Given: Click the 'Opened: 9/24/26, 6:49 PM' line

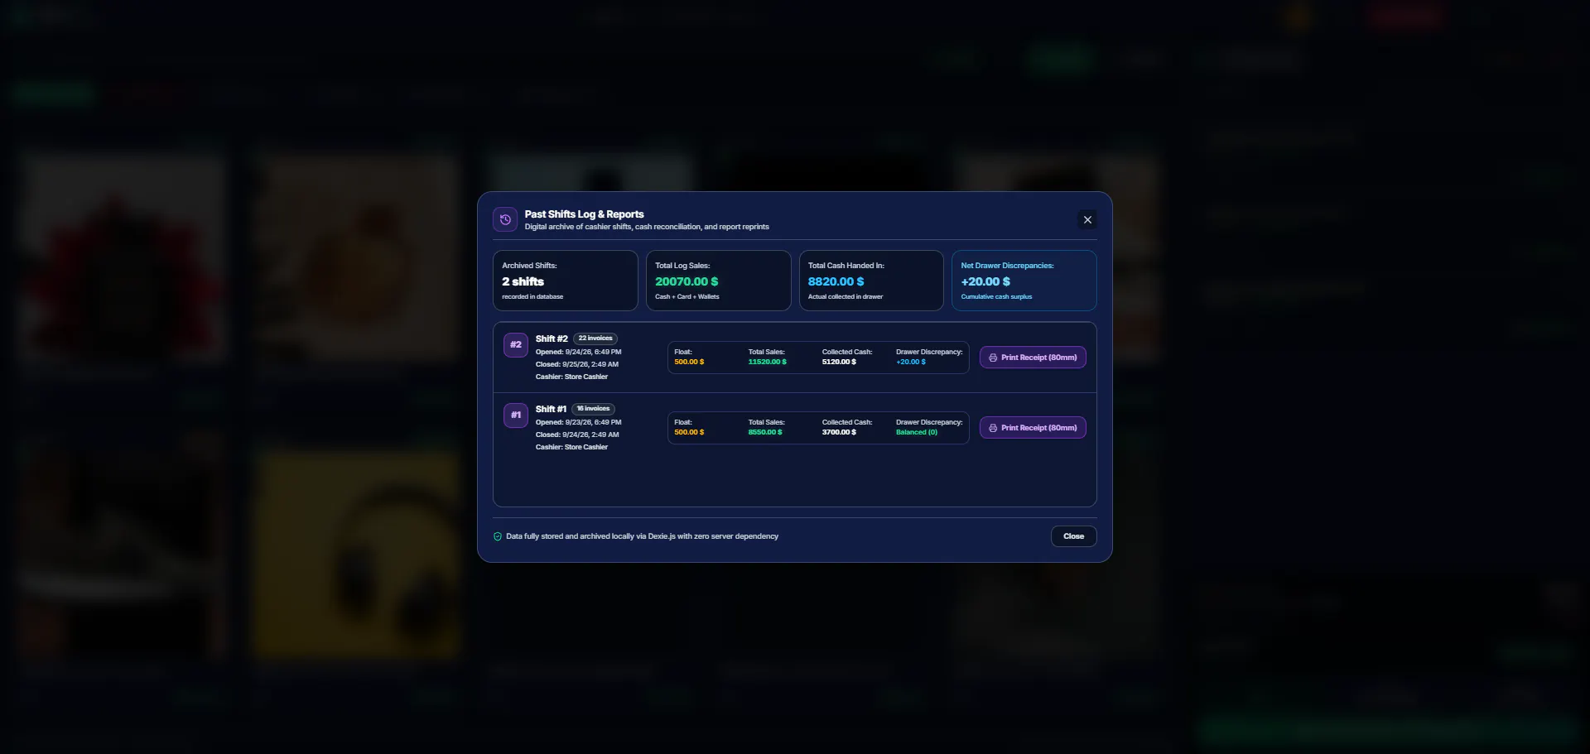Looking at the screenshot, I should [578, 352].
